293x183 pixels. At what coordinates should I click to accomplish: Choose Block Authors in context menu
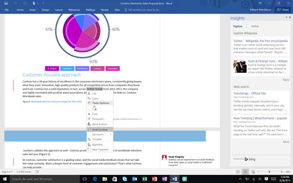click(x=100, y=124)
